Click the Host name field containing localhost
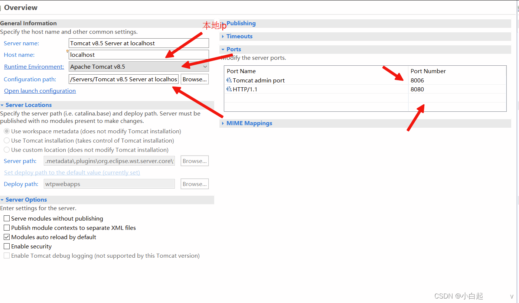Viewport: 519px width, 303px height. [x=139, y=55]
